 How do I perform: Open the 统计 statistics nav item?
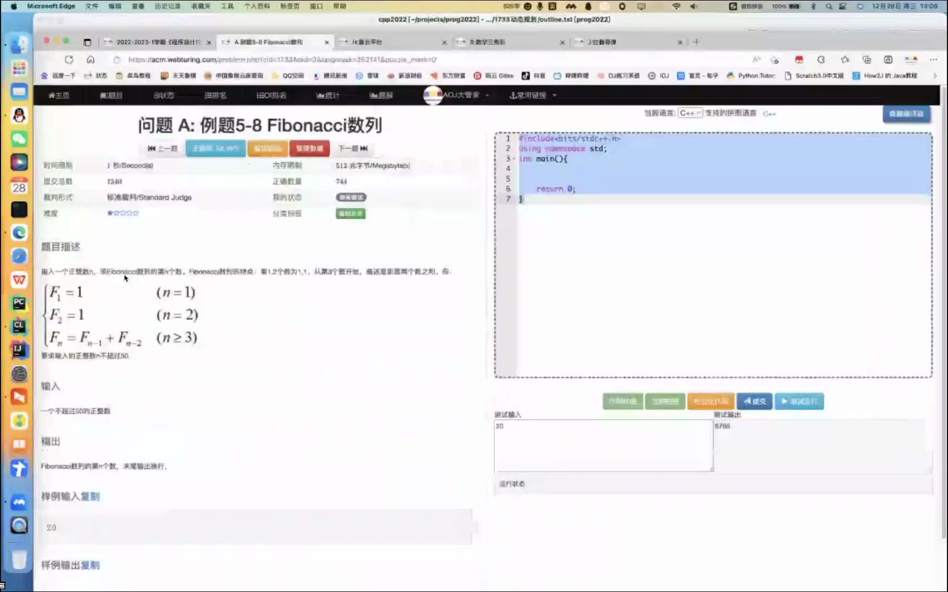[x=328, y=95]
